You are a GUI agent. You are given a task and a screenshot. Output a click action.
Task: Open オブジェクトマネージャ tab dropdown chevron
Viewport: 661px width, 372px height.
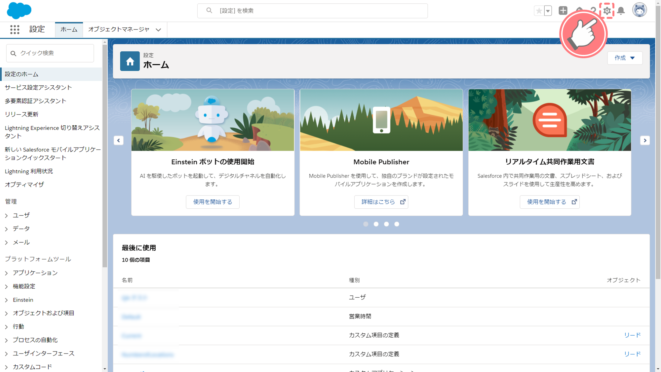[158, 30]
